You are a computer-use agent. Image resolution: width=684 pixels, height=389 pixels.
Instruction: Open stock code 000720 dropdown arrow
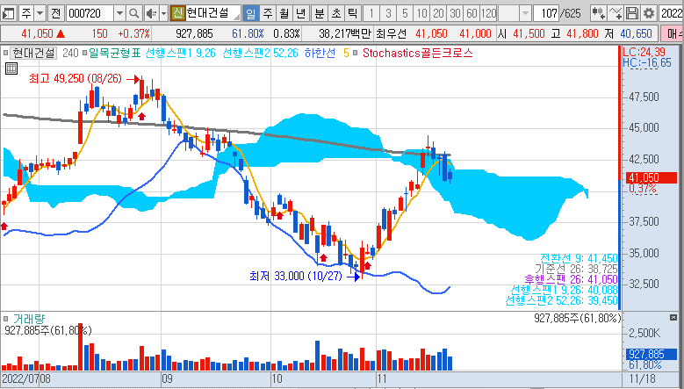(119, 13)
